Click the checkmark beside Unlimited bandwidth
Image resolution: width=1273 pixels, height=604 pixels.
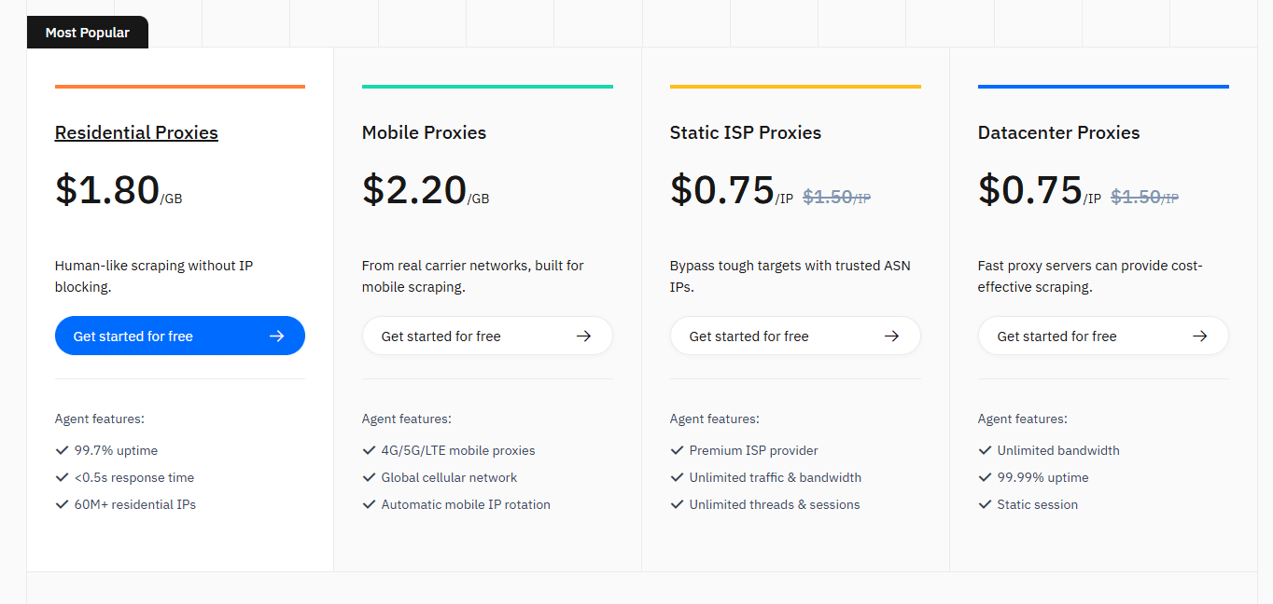point(986,449)
